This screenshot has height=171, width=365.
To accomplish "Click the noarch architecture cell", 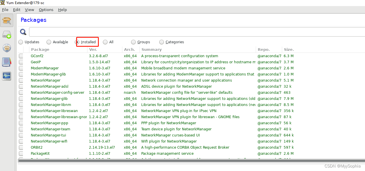I will click(x=130, y=93).
